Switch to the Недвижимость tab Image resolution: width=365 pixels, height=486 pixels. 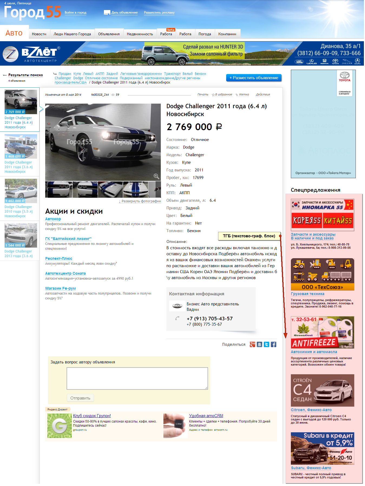click(x=140, y=34)
